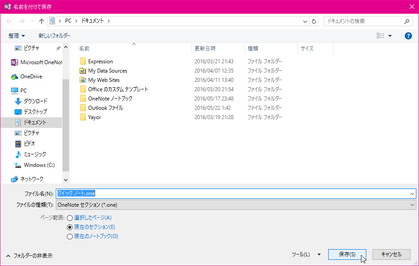Select PC in navigation pane
Viewport: 419px width, 266px height.
[19, 91]
